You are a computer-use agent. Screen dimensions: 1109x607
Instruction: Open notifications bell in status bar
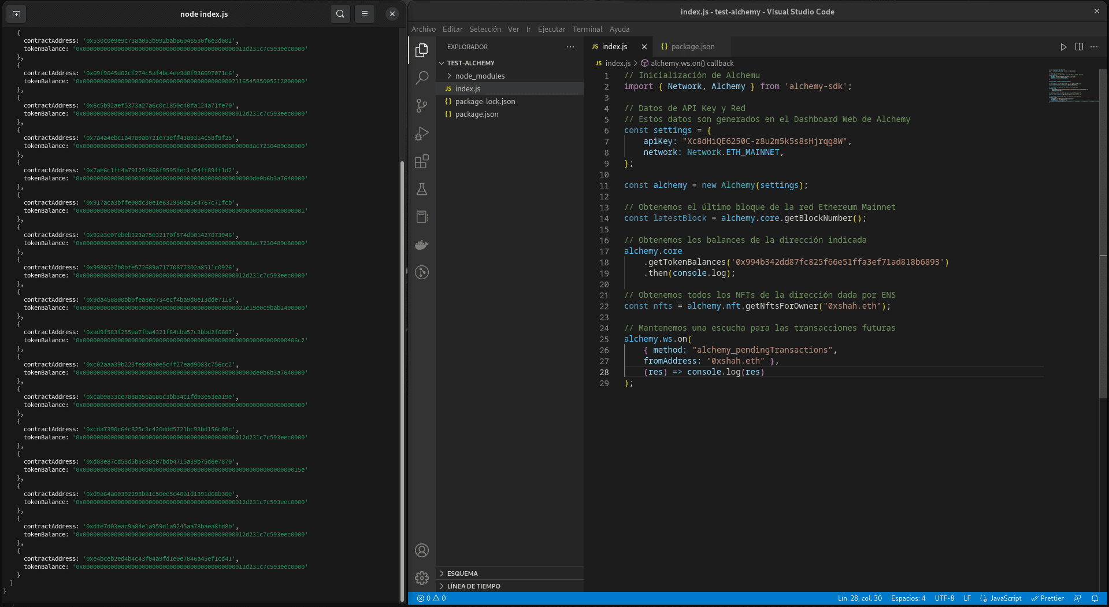click(x=1095, y=598)
